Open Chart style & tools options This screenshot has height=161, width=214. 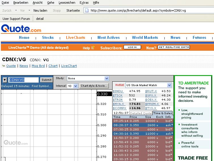[x=94, y=86]
